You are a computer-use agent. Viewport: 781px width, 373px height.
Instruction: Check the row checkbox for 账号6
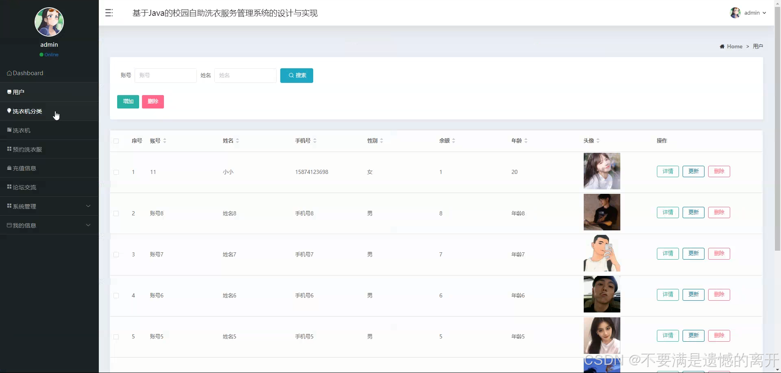[x=116, y=296]
